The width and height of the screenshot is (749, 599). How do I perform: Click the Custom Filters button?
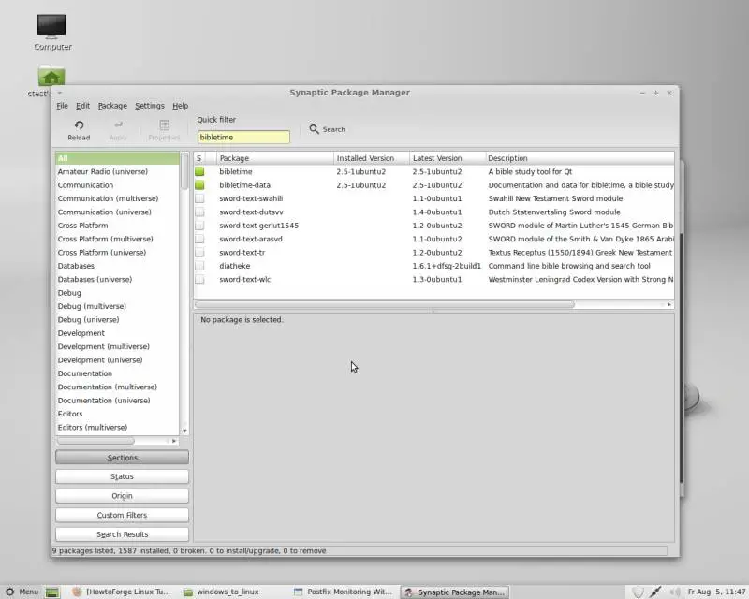click(123, 515)
